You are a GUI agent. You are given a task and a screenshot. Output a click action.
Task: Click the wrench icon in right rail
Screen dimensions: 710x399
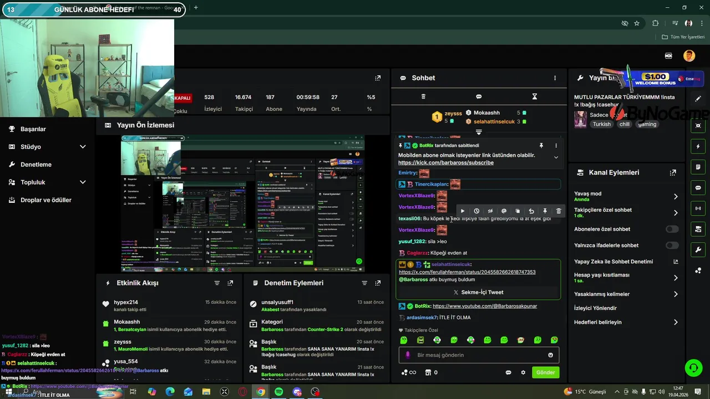point(698,249)
